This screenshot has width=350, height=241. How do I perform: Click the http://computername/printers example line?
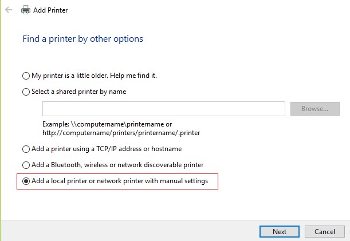pyautogui.click(x=121, y=133)
